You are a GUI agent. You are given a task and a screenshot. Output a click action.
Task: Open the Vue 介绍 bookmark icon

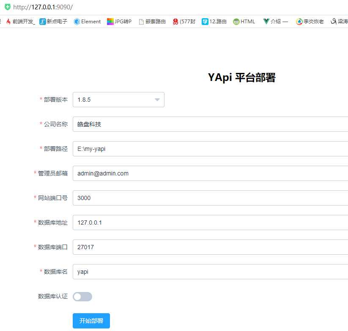[x=266, y=21]
